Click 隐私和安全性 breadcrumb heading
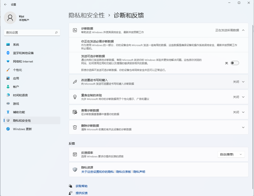Screen dimensions: 254x196 [87, 15]
